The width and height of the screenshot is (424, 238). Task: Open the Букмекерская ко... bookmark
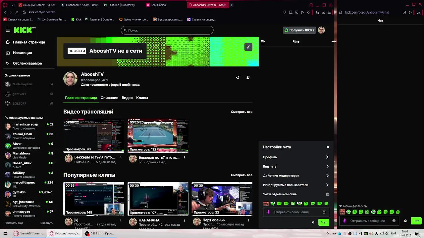pos(168,20)
